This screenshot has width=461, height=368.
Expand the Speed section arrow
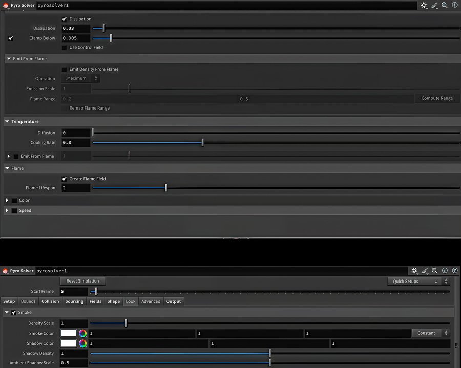[7, 210]
